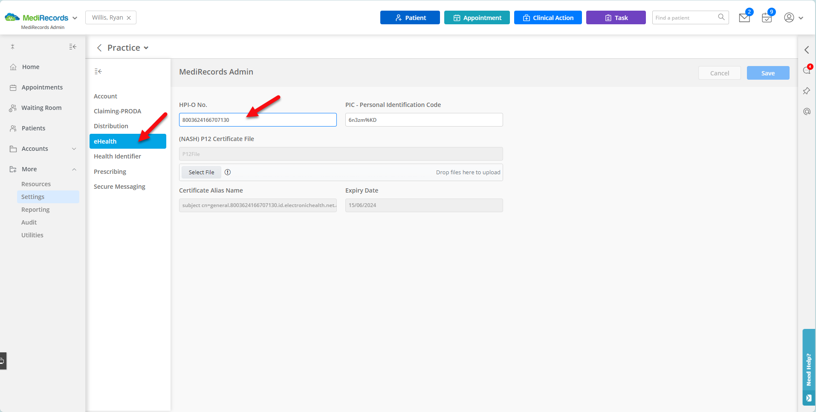Open Resources under More
The width and height of the screenshot is (816, 412).
36,184
